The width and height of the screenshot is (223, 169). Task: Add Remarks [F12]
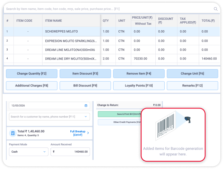click(x=192, y=85)
